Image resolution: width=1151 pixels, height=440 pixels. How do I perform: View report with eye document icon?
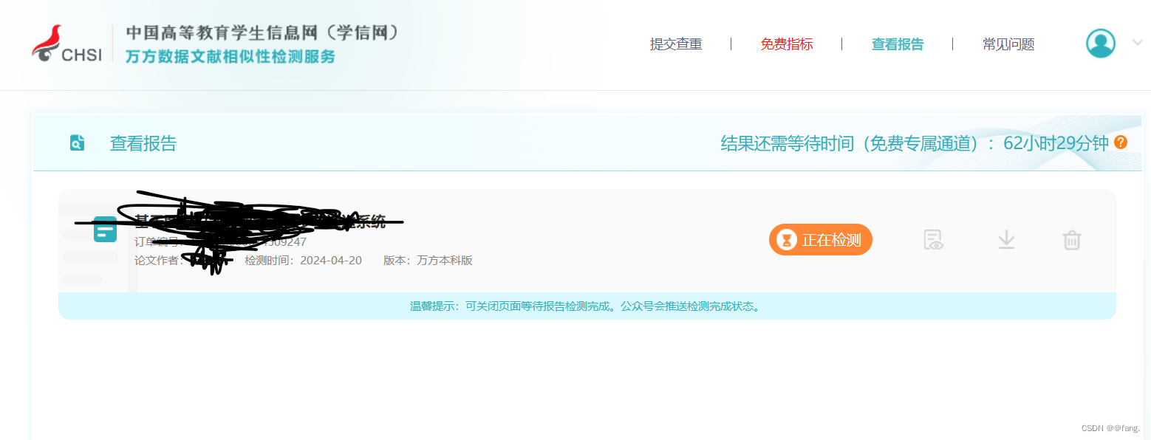(934, 240)
